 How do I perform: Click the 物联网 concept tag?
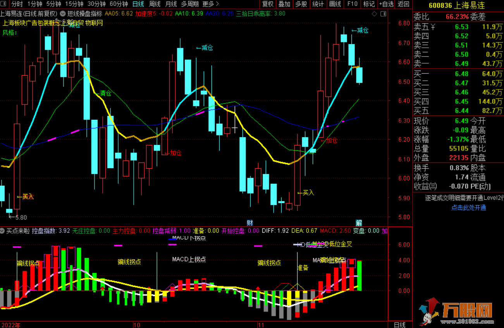(x=94, y=23)
